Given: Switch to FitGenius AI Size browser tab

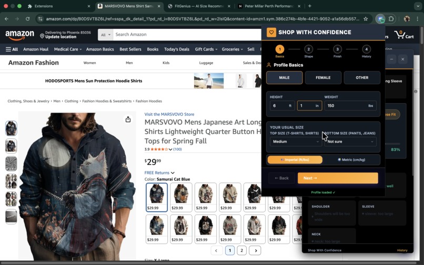Looking at the screenshot, I should [x=199, y=6].
